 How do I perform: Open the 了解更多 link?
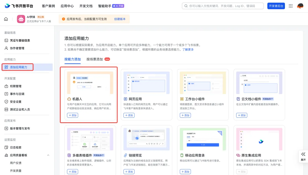coord(188,50)
